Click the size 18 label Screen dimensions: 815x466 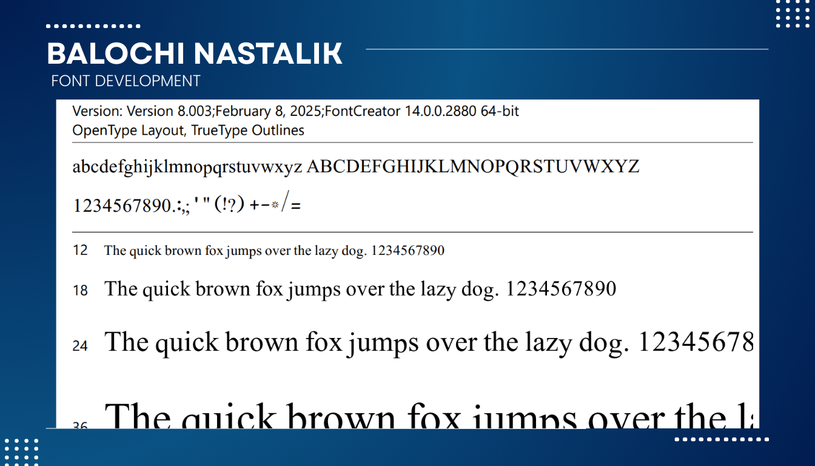tap(80, 291)
